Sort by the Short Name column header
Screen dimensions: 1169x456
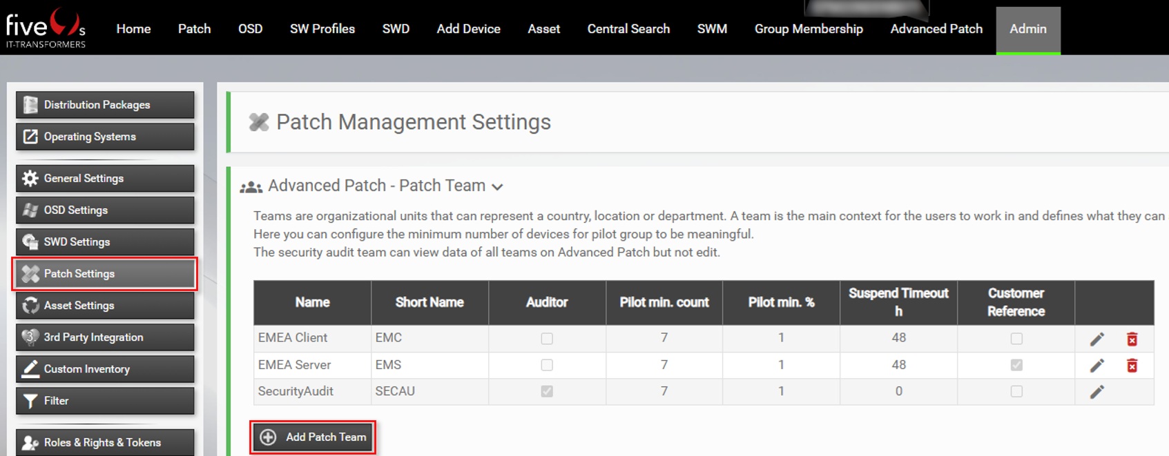429,302
